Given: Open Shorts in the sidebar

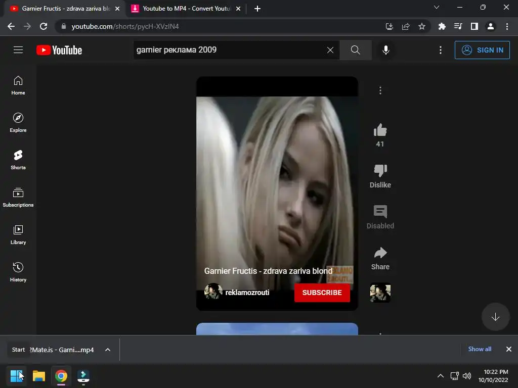Looking at the screenshot, I should pos(18,160).
